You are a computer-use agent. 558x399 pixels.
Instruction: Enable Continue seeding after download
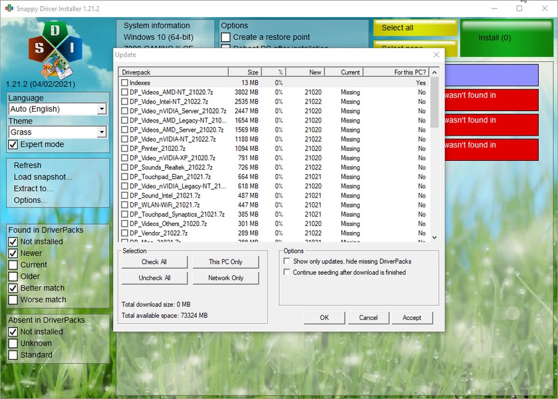287,273
